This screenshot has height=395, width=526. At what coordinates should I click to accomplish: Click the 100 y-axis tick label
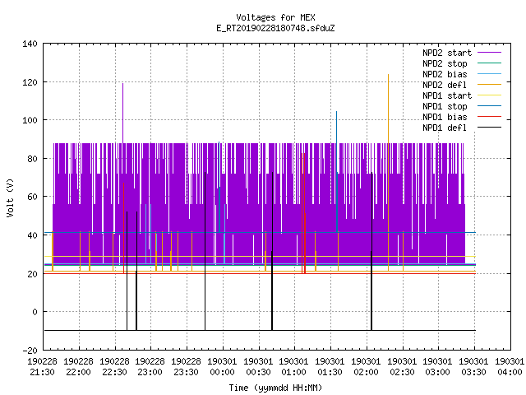coord(30,120)
